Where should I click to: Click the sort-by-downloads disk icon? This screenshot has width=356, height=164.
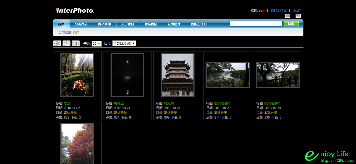[75, 43]
